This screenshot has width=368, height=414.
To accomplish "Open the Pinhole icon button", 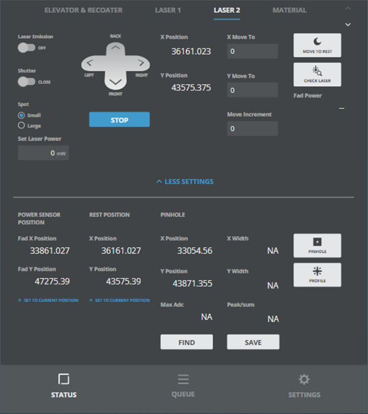I will click(x=317, y=245).
